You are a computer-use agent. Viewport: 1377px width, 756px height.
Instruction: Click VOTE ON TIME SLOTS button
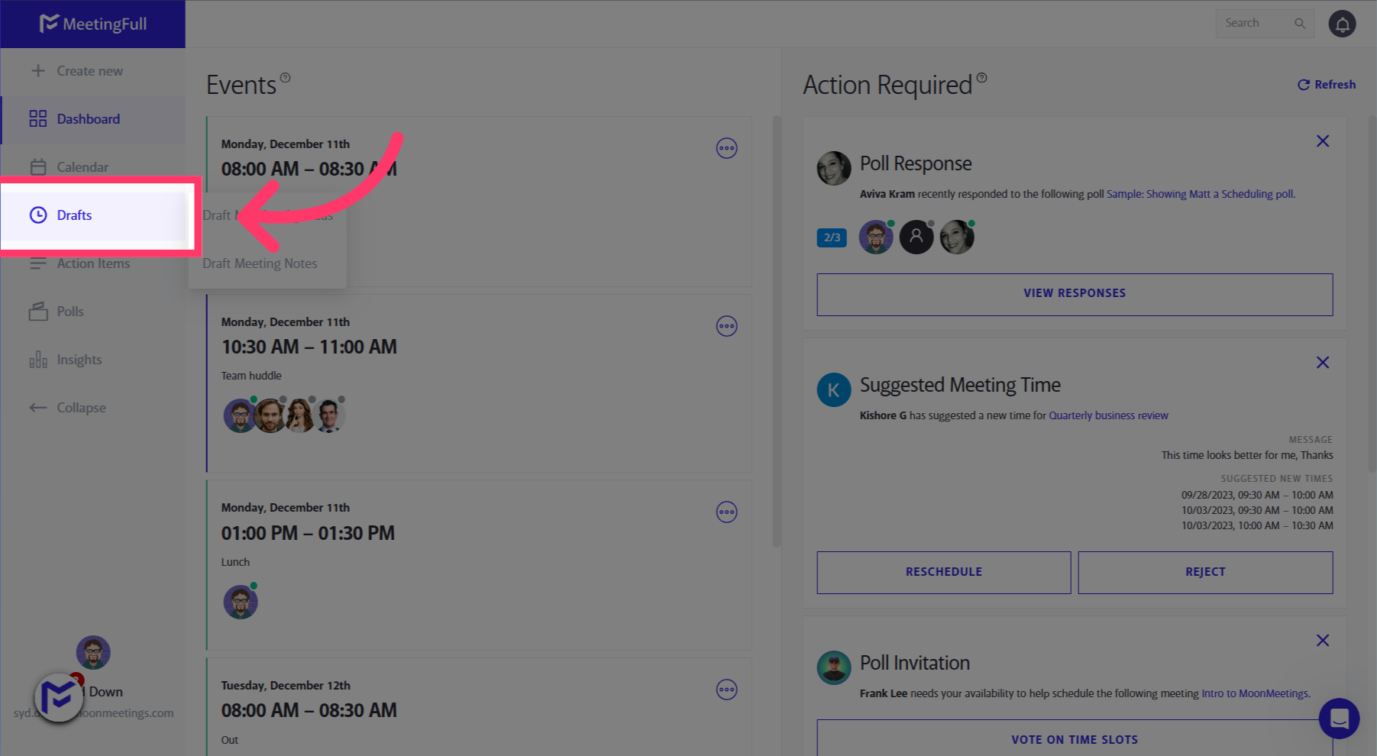pos(1075,738)
